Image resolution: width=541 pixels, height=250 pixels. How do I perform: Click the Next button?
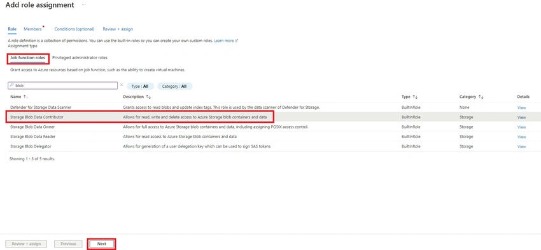[x=101, y=244]
